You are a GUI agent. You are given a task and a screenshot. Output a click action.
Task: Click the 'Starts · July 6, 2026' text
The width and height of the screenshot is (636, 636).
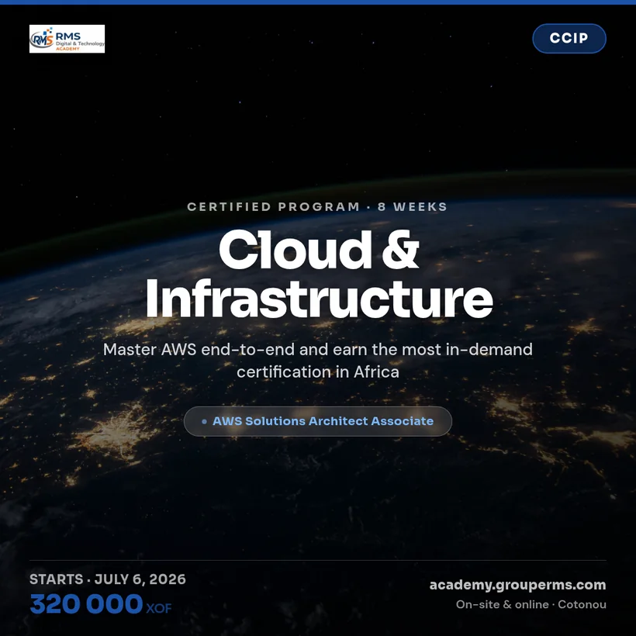(x=108, y=579)
